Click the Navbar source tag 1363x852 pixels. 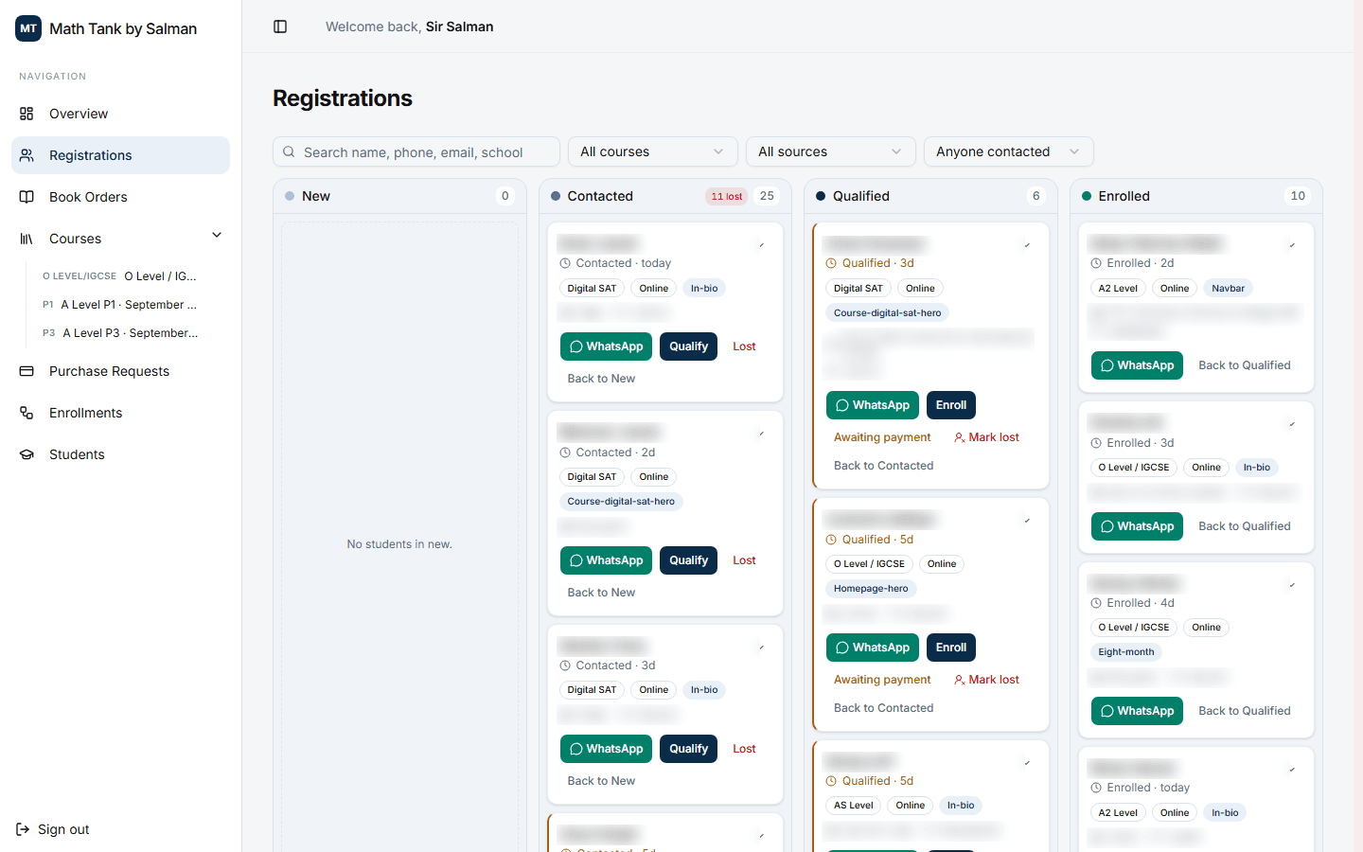click(x=1228, y=289)
